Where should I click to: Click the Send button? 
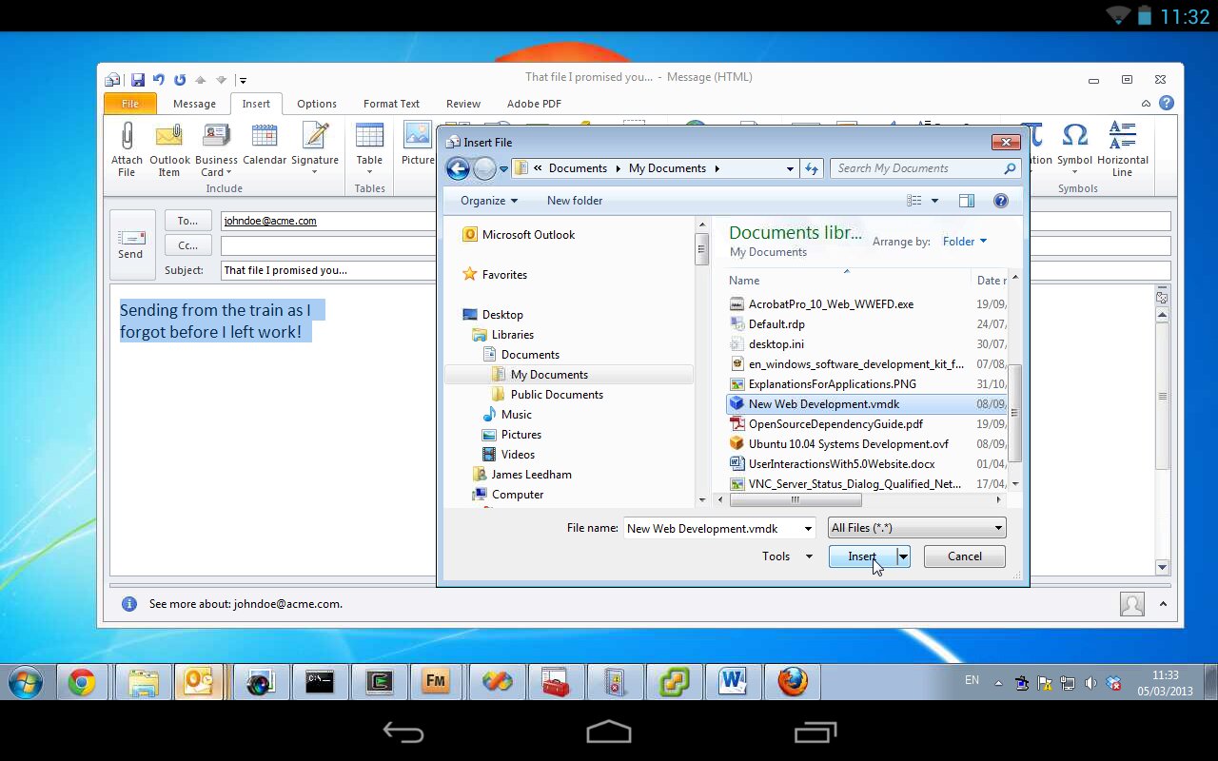coord(130,244)
